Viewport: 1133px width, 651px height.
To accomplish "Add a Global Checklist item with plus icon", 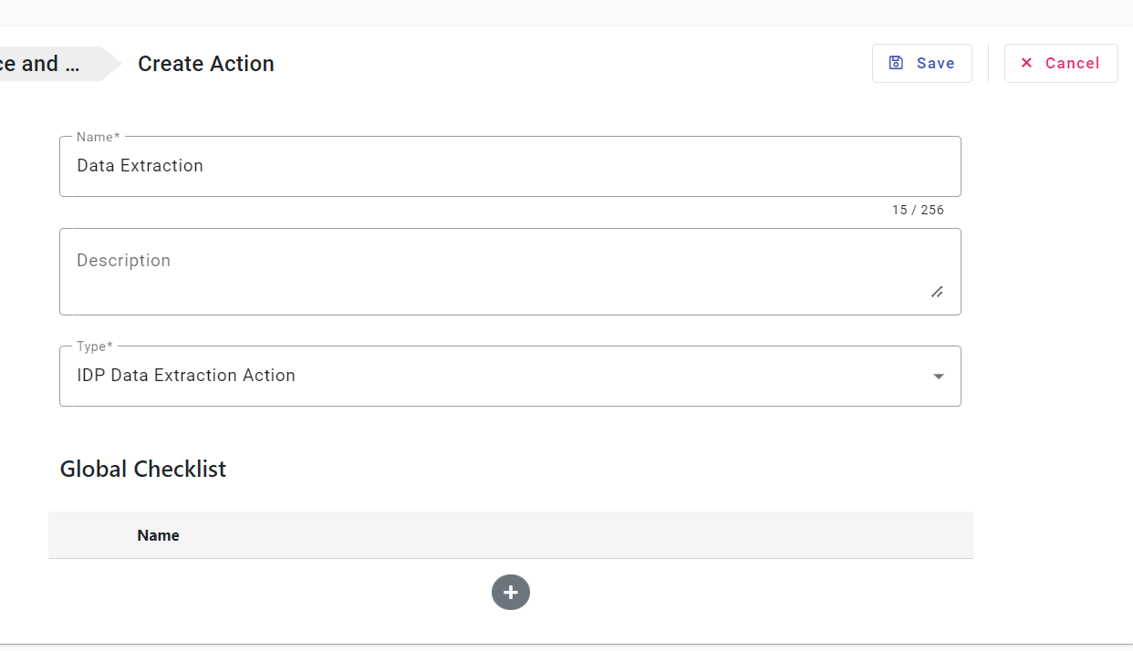I will (511, 593).
